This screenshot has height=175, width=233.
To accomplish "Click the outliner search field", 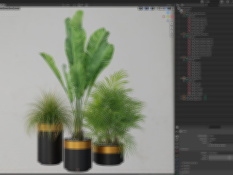I will 212,5.
